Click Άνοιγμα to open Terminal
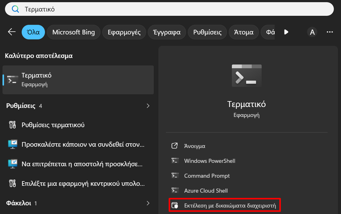The width and height of the screenshot is (341, 214). tap(195, 146)
